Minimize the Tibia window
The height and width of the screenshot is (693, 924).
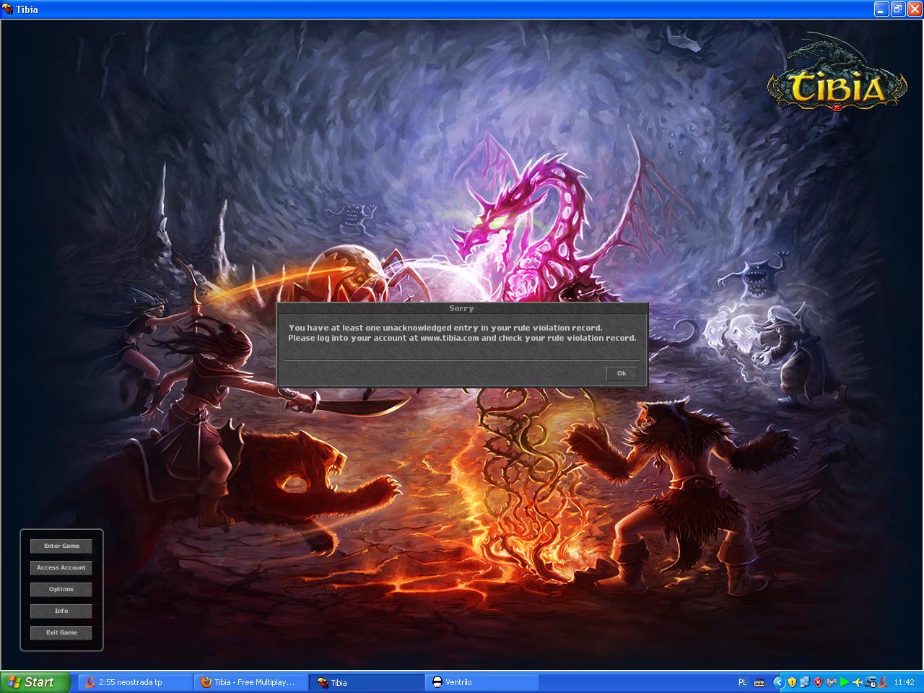(881, 9)
